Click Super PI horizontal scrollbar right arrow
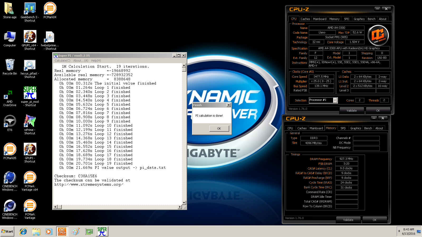The image size is (422, 237). coord(180,207)
